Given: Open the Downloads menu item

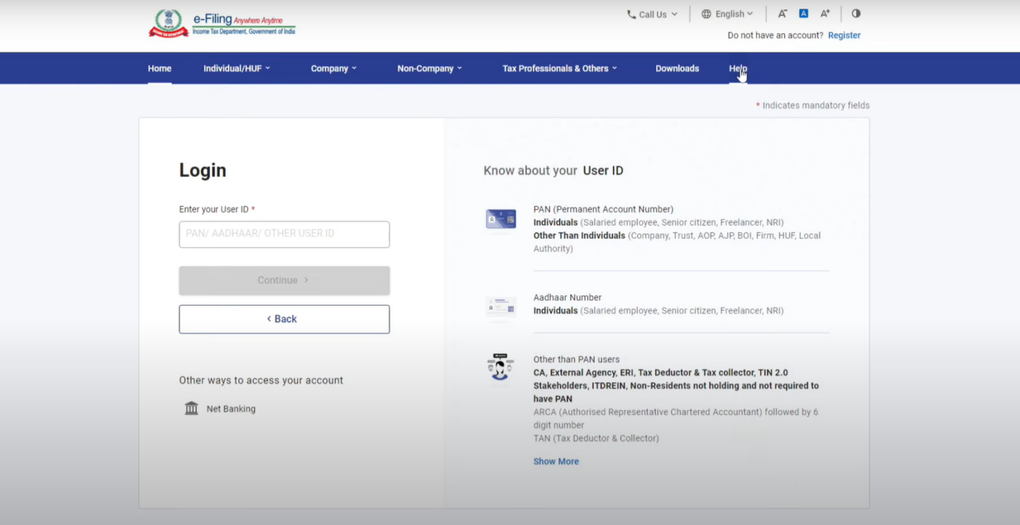Looking at the screenshot, I should (677, 68).
